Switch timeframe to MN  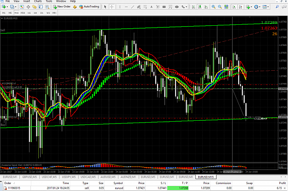click(x=54, y=13)
